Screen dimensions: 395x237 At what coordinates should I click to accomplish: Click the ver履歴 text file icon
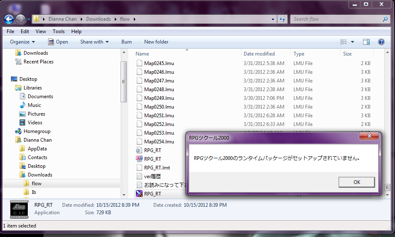tap(139, 177)
